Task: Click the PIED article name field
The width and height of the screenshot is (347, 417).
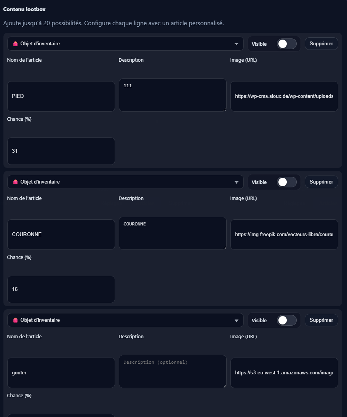Action: pyautogui.click(x=61, y=96)
